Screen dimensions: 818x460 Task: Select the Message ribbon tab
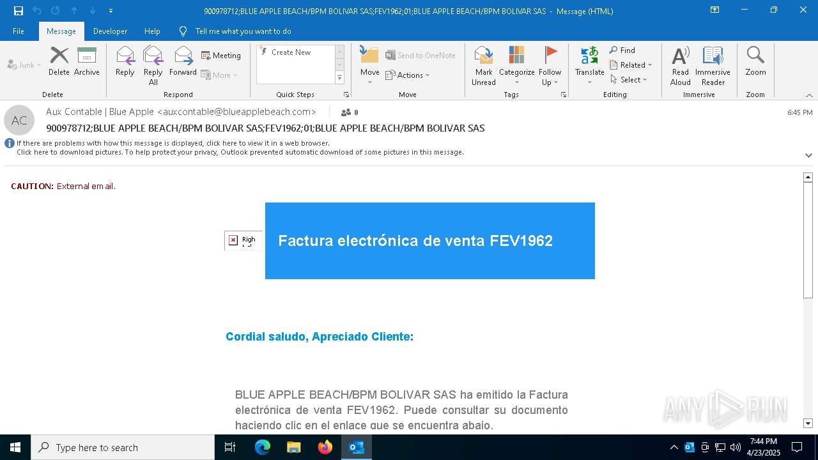point(61,31)
